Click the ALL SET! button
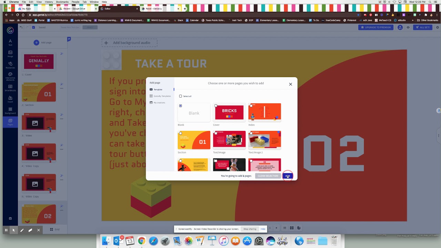This screenshot has height=248, width=441. tap(423, 27)
